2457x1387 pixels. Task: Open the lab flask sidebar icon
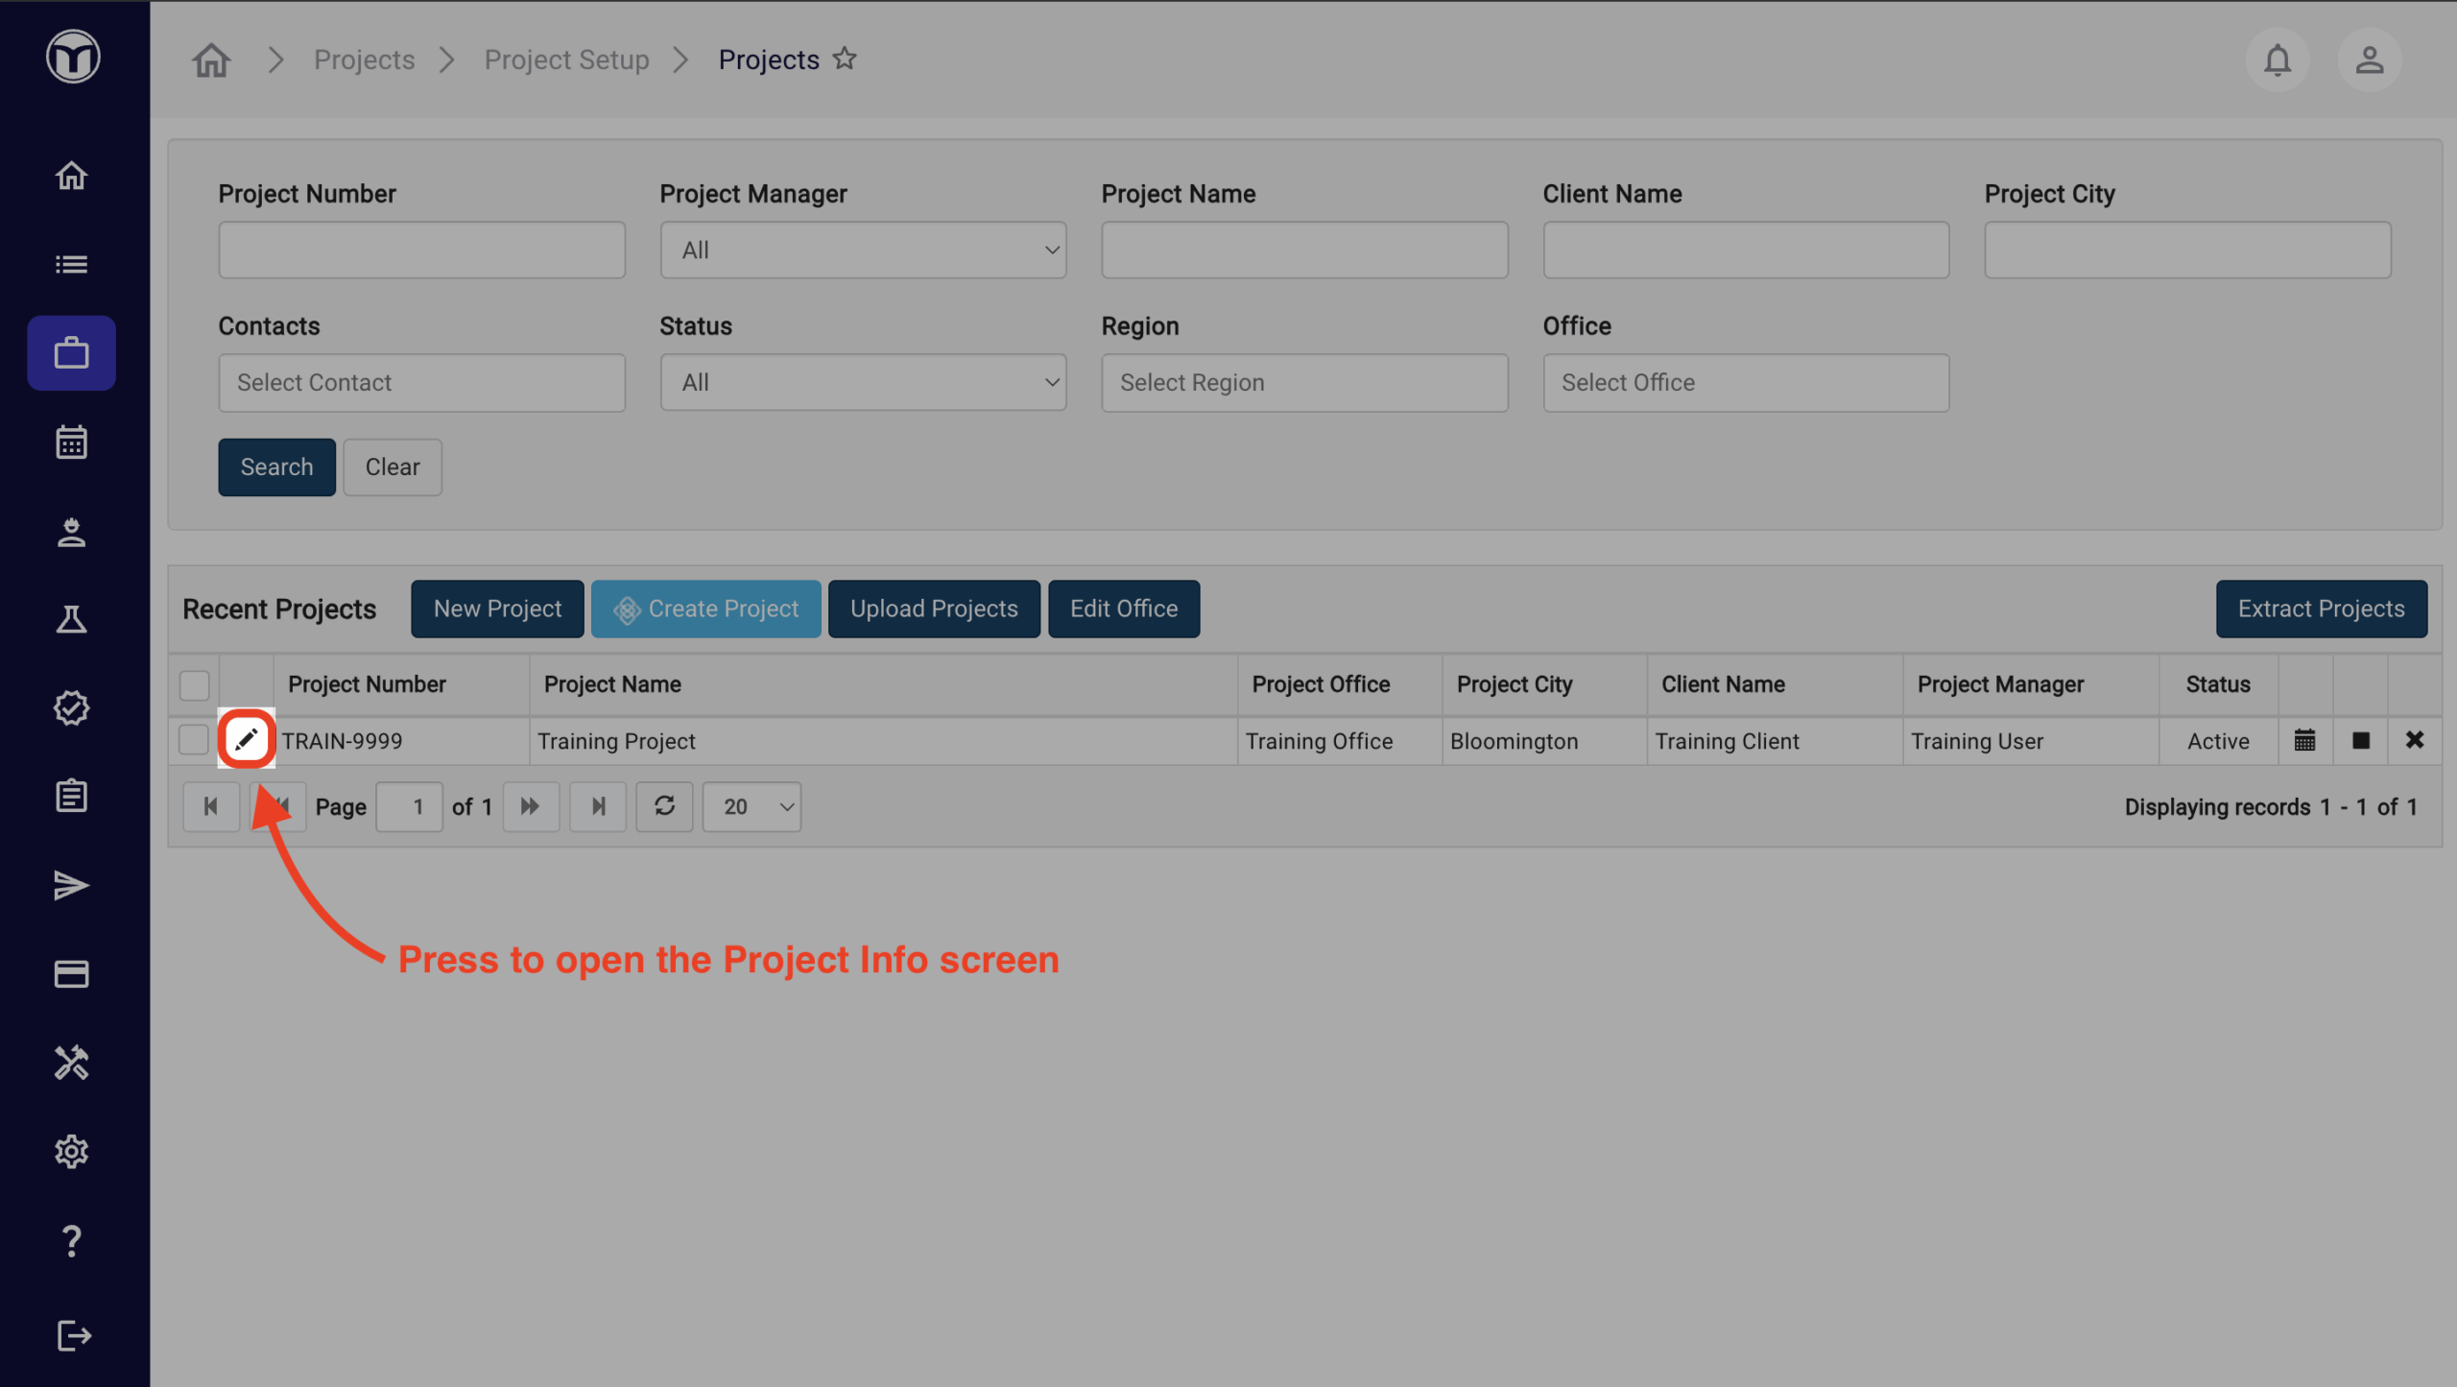point(71,619)
